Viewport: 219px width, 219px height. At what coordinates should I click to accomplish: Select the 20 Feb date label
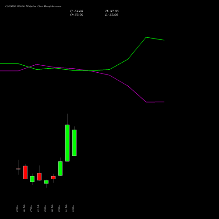point(52,208)
